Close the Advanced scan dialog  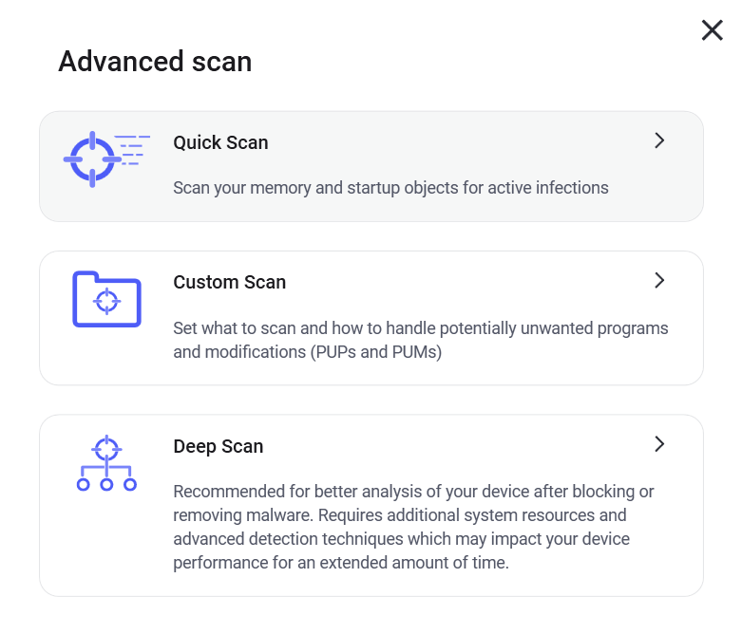(713, 30)
